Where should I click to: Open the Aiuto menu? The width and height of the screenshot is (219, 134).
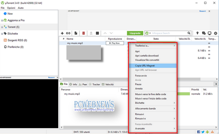click(x=21, y=8)
